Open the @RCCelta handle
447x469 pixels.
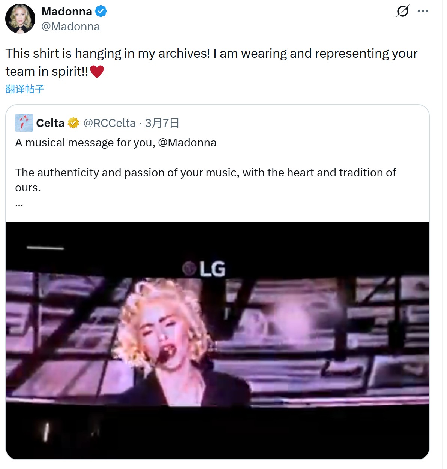109,123
